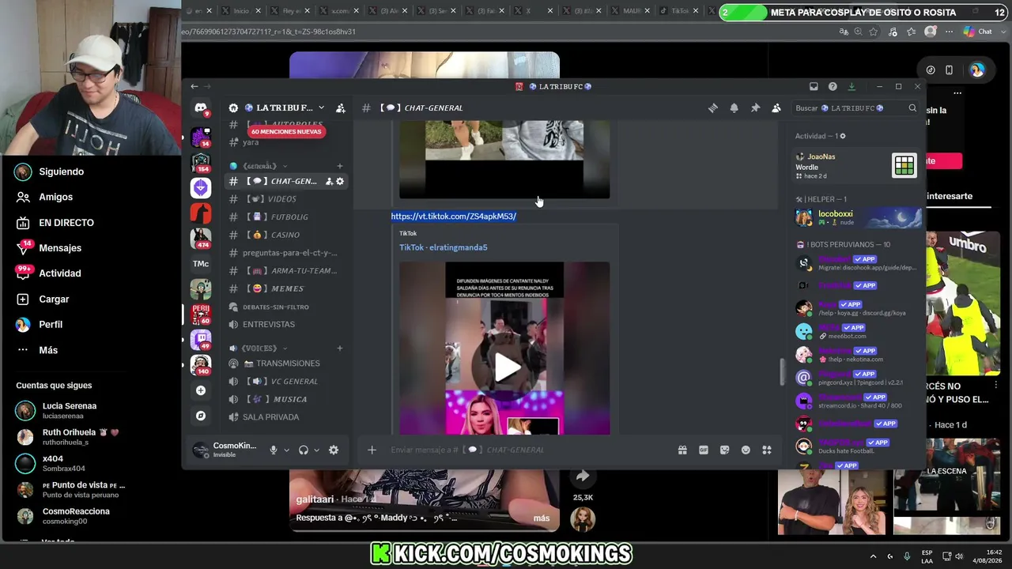Image resolution: width=1012 pixels, height=569 pixels.
Task: Join the MUSICA voice channel
Action: pos(286,400)
